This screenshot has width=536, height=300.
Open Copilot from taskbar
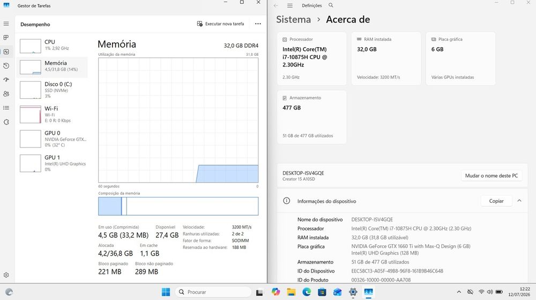276,292
